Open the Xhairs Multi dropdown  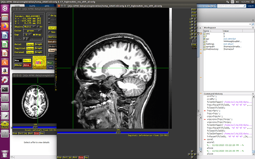[x=30, y=27]
